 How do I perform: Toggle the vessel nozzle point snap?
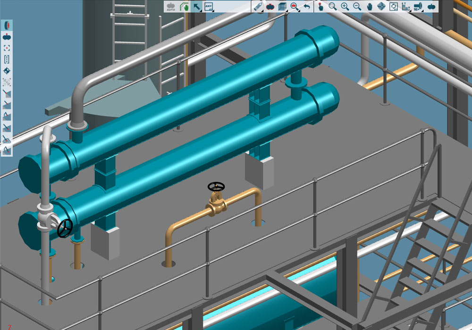[7, 37]
